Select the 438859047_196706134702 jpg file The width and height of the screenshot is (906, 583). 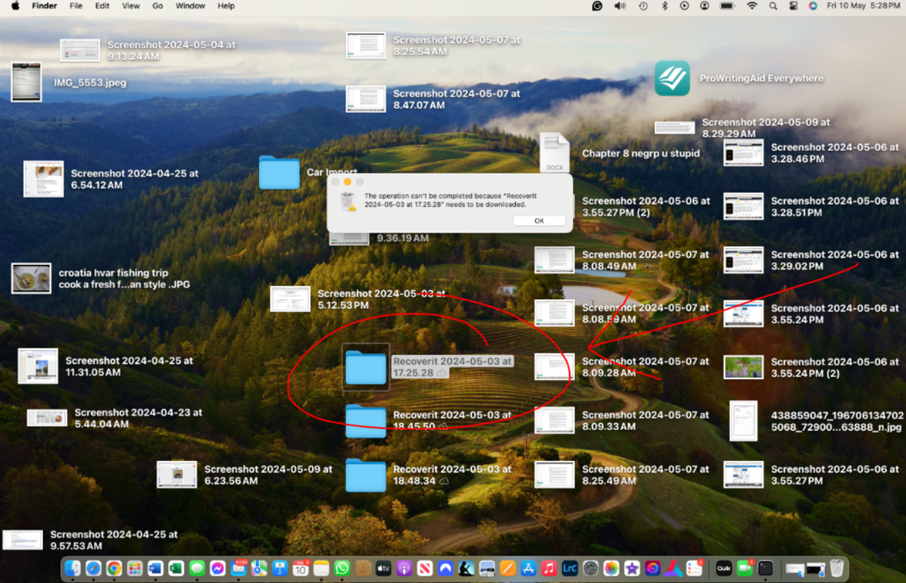coord(743,421)
